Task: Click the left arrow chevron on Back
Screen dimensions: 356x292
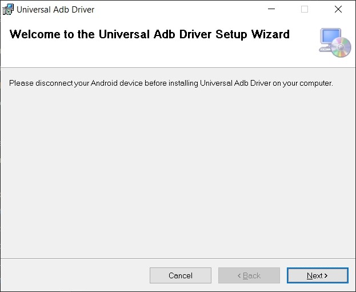Action: (x=239, y=275)
